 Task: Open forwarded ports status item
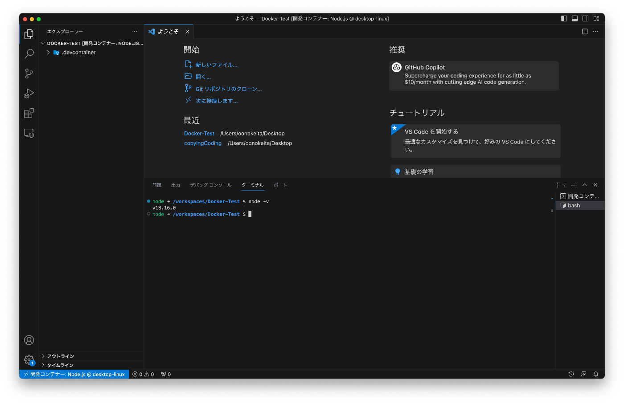(x=166, y=374)
